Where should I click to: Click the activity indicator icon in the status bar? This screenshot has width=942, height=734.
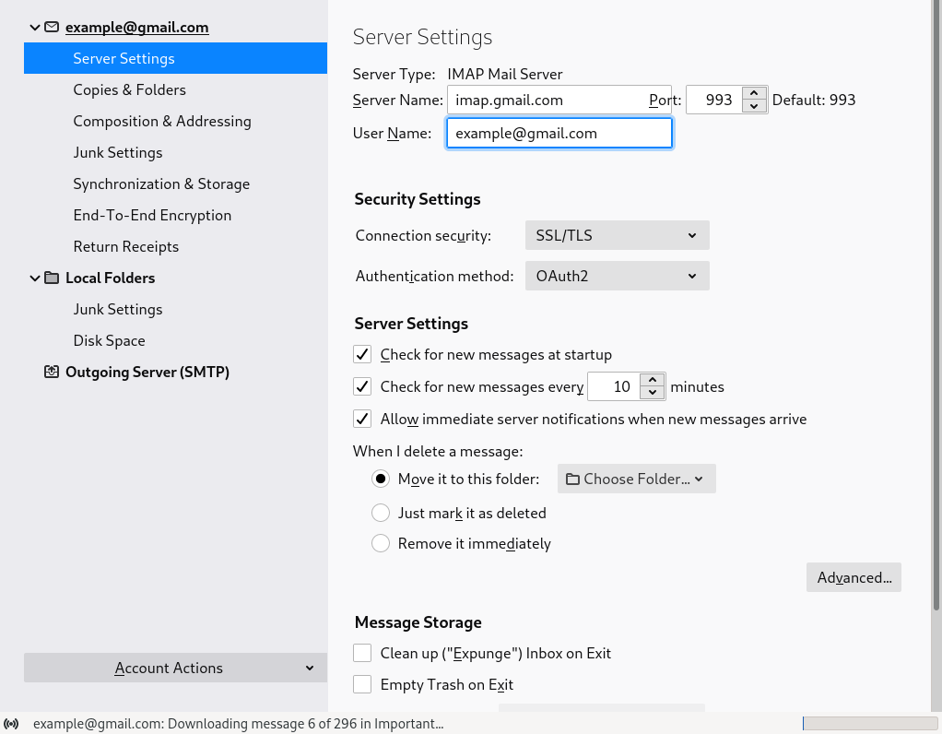pos(11,723)
